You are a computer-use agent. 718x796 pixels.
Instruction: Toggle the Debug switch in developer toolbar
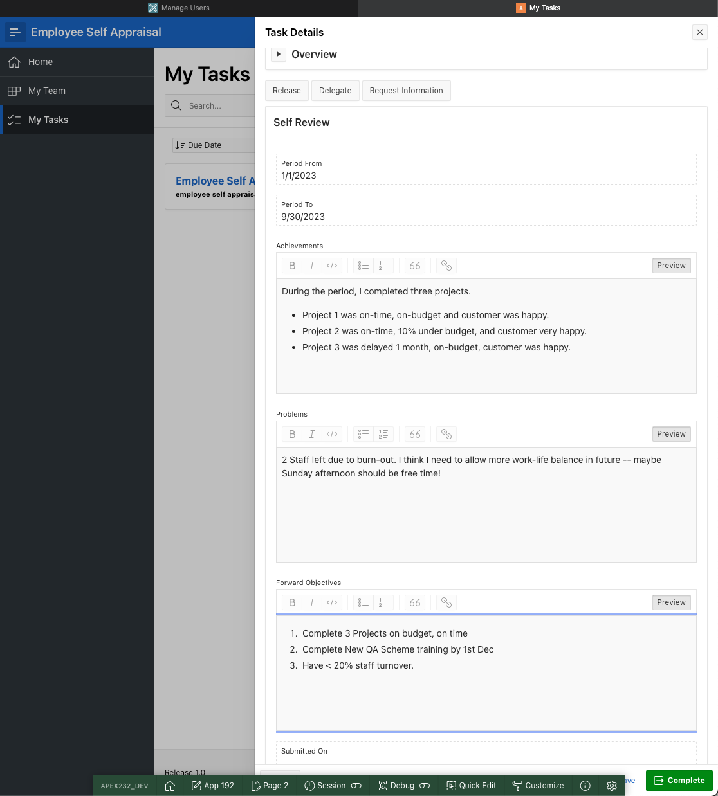coord(425,786)
